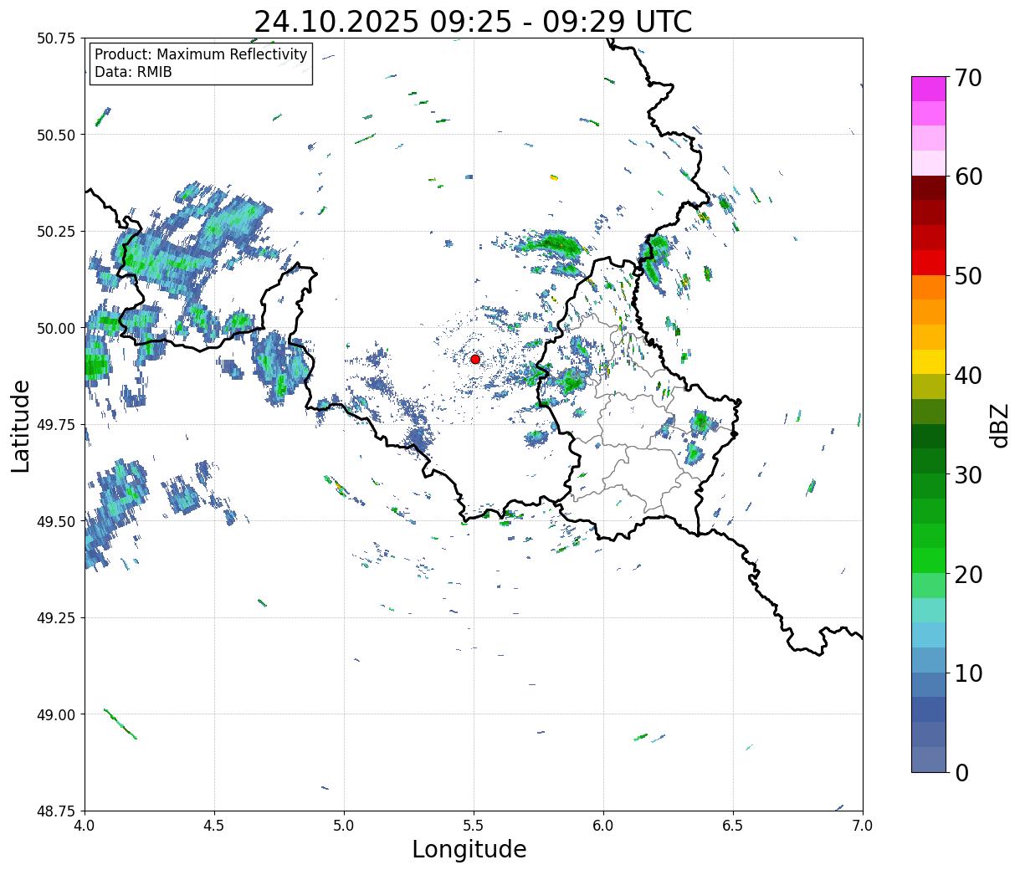1020x870 pixels.
Task: Click the 0 label at the colorbar bottom
Action: coord(961,773)
